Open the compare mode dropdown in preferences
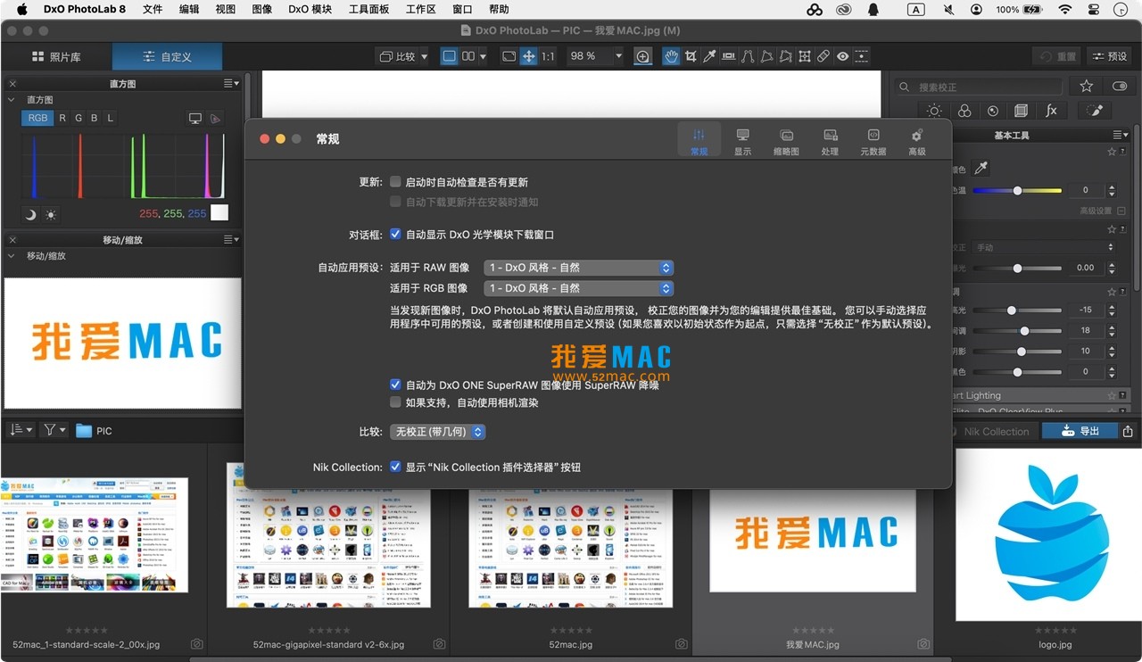This screenshot has width=1142, height=662. click(x=438, y=432)
